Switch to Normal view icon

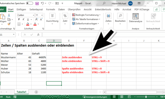(x=114, y=97)
